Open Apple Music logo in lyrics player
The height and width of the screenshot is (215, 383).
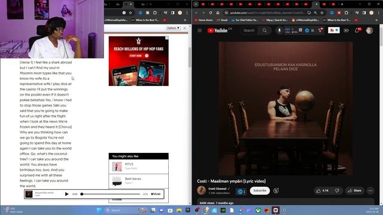click(156, 194)
